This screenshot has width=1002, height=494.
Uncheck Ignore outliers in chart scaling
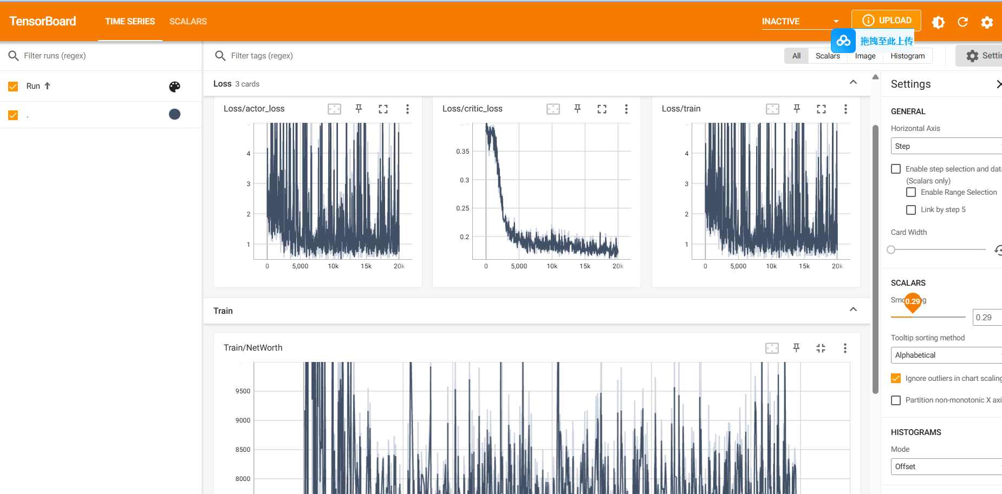896,378
